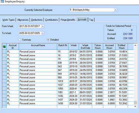Click batch number 1437 cell
The width and height of the screenshot is (139, 113).
63,100
